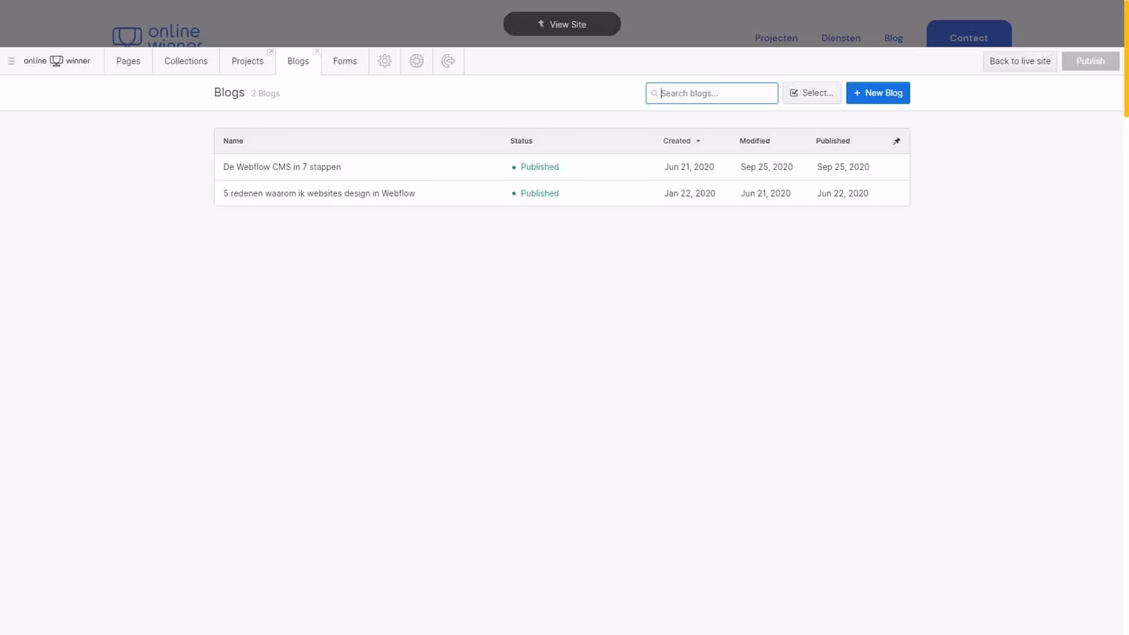This screenshot has width=1129, height=635.
Task: Click Jun 22, 2020 published date cell
Action: point(843,193)
